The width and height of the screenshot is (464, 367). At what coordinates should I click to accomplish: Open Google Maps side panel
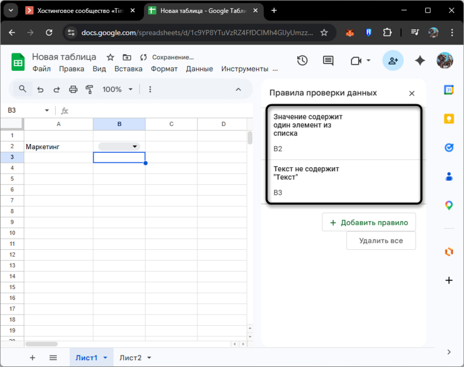coord(449,205)
